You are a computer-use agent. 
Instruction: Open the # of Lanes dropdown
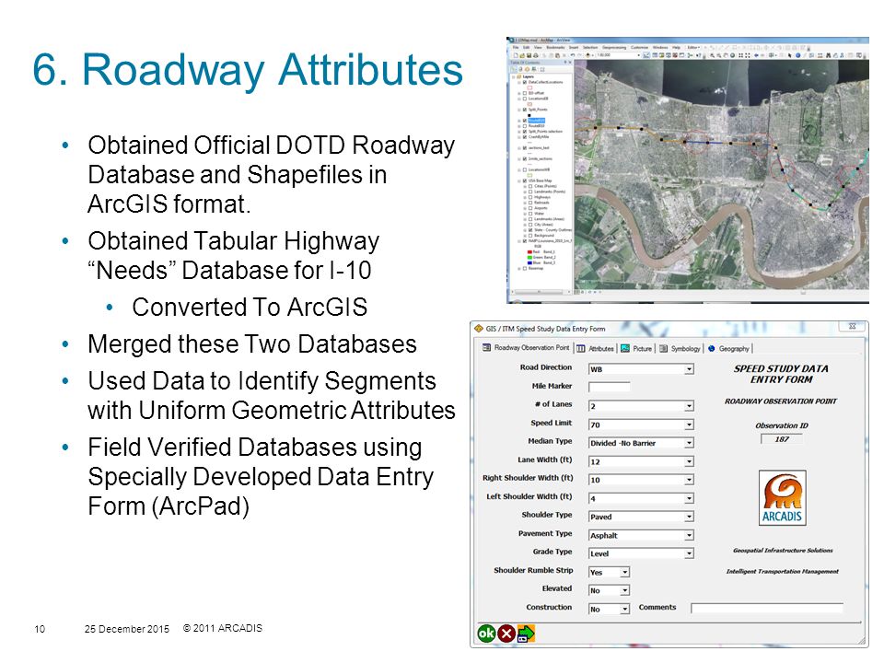[x=689, y=406]
